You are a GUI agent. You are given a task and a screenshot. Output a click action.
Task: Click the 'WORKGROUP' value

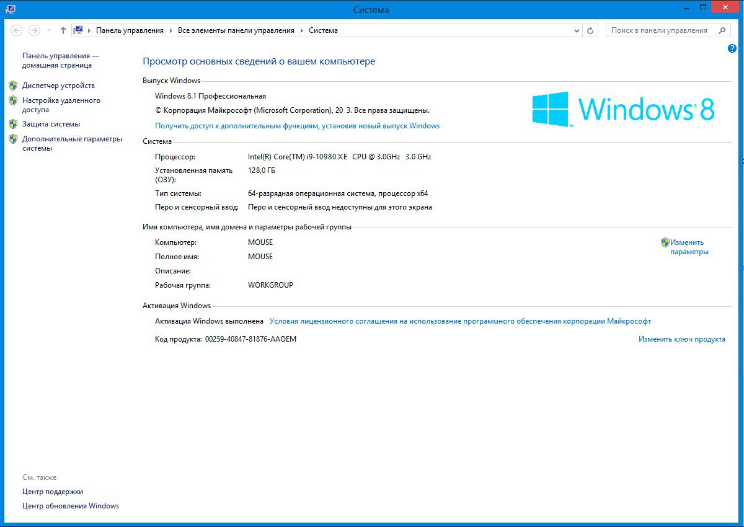pyautogui.click(x=270, y=285)
